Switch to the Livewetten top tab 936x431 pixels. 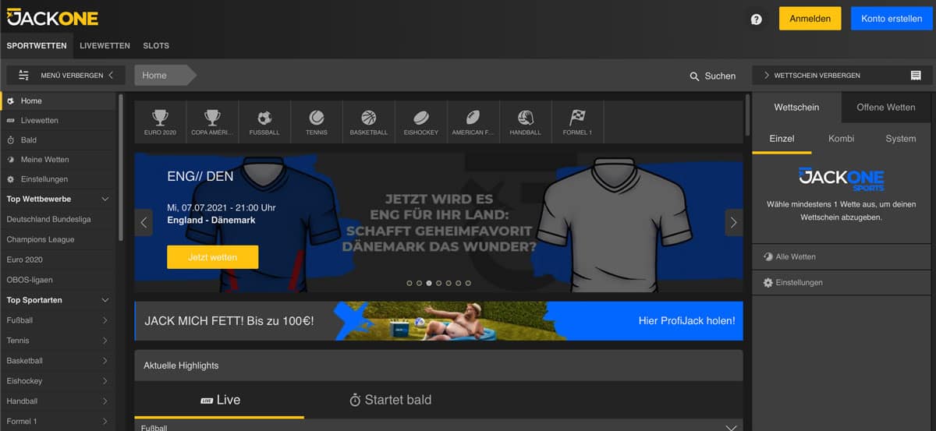(105, 46)
